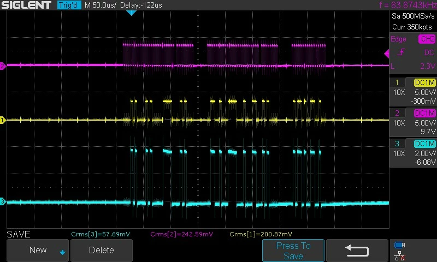Screen dimensions: 437x262
Task: Select the rising edge slope icon
Action: (x=401, y=52)
